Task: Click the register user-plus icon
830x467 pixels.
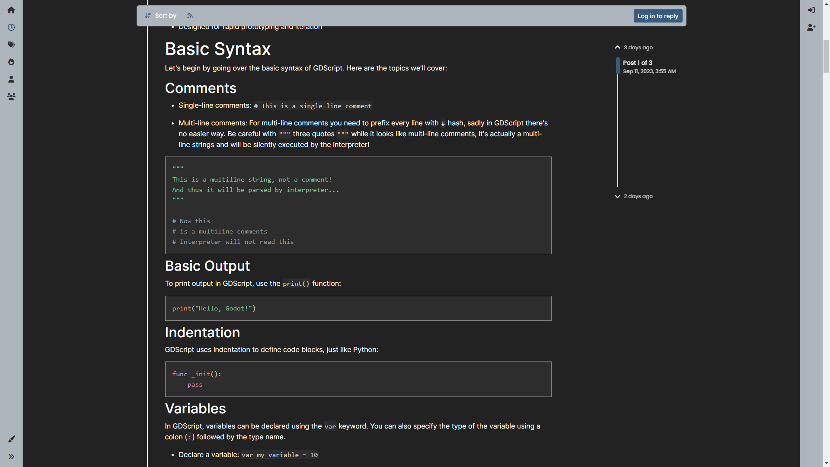Action: [811, 27]
